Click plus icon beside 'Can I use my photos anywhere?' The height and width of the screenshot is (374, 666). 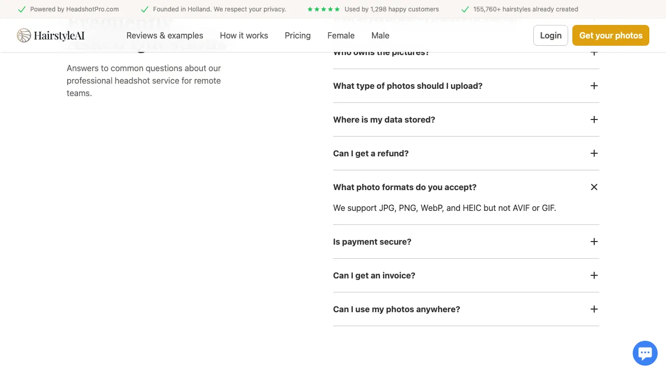(x=594, y=309)
